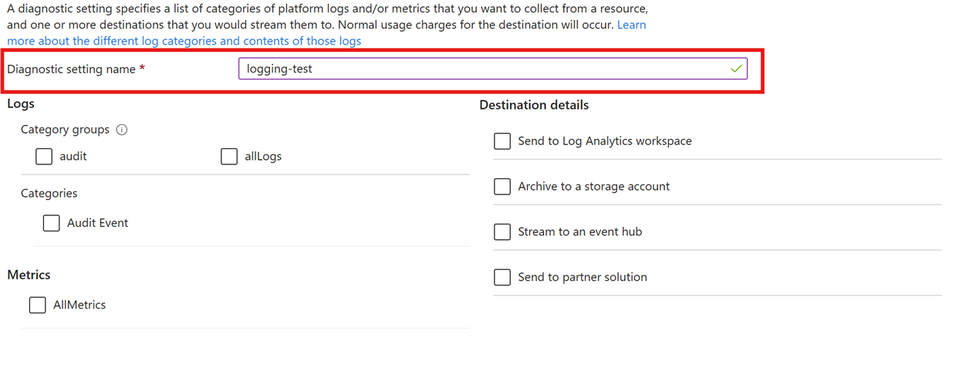Click the Category groups label text
The image size is (963, 375).
pos(65,130)
